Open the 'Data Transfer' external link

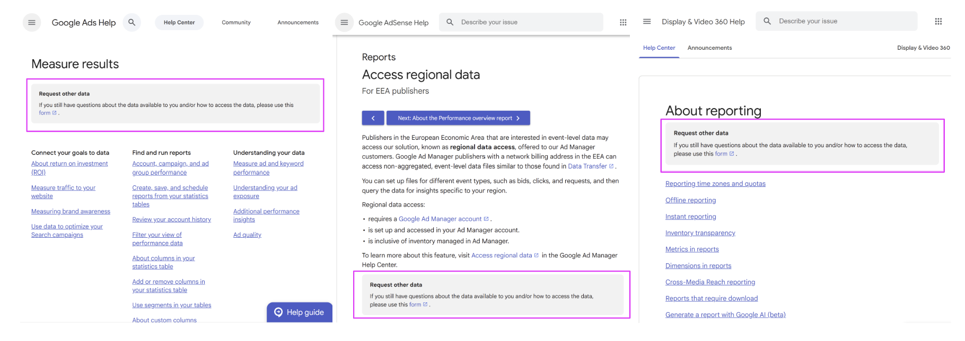(x=590, y=166)
